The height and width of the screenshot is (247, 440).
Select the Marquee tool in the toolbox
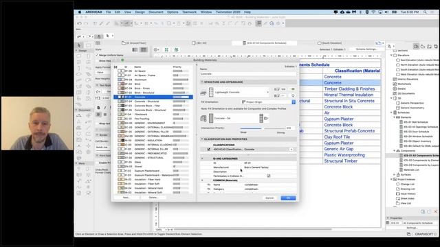click(x=88, y=45)
